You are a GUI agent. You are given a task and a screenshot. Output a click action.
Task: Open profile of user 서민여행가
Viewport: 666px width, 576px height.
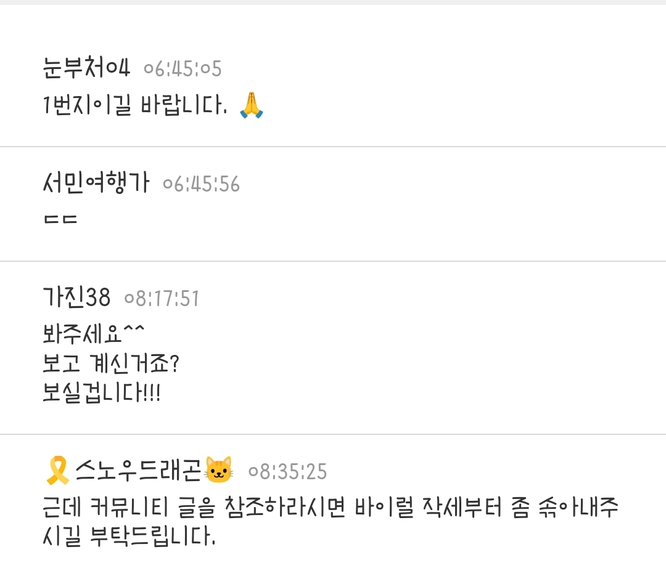[96, 183]
